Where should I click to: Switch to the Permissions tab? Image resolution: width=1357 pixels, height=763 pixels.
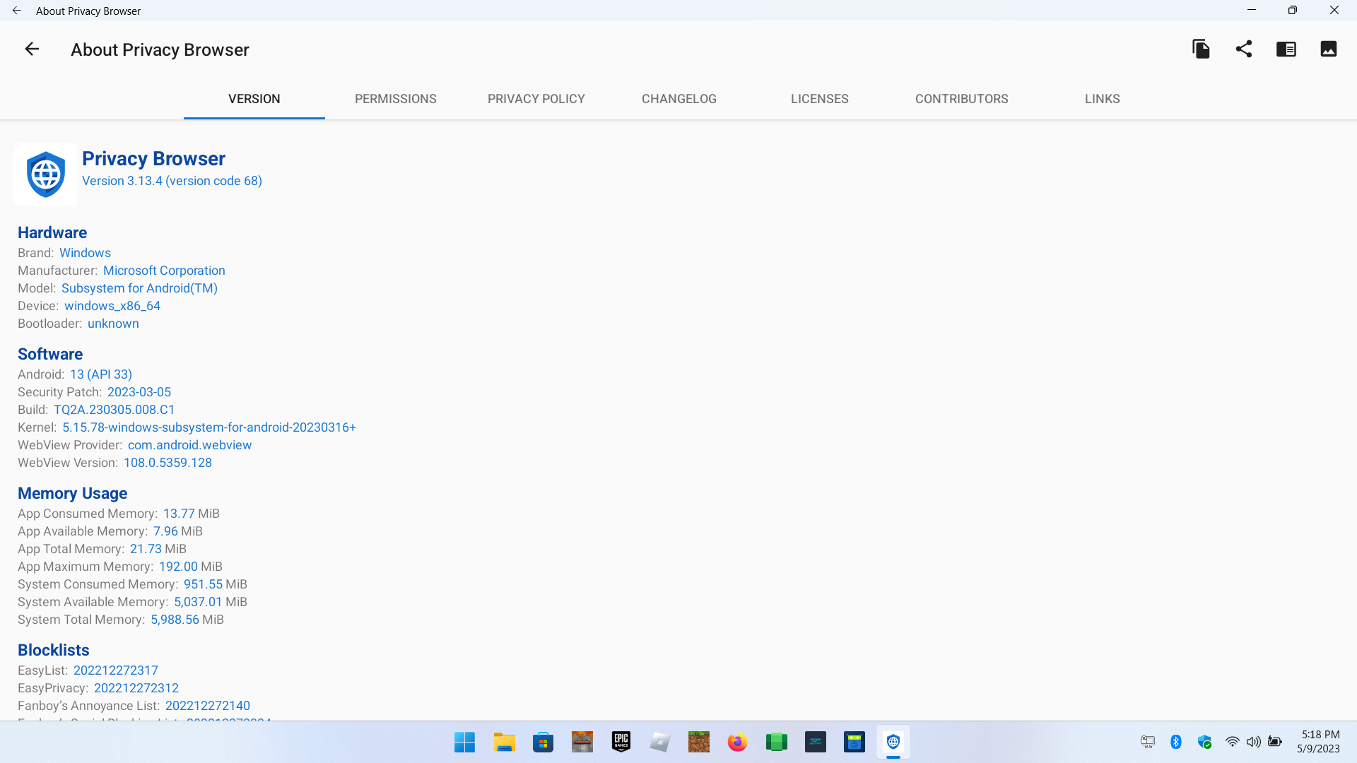[x=396, y=99]
